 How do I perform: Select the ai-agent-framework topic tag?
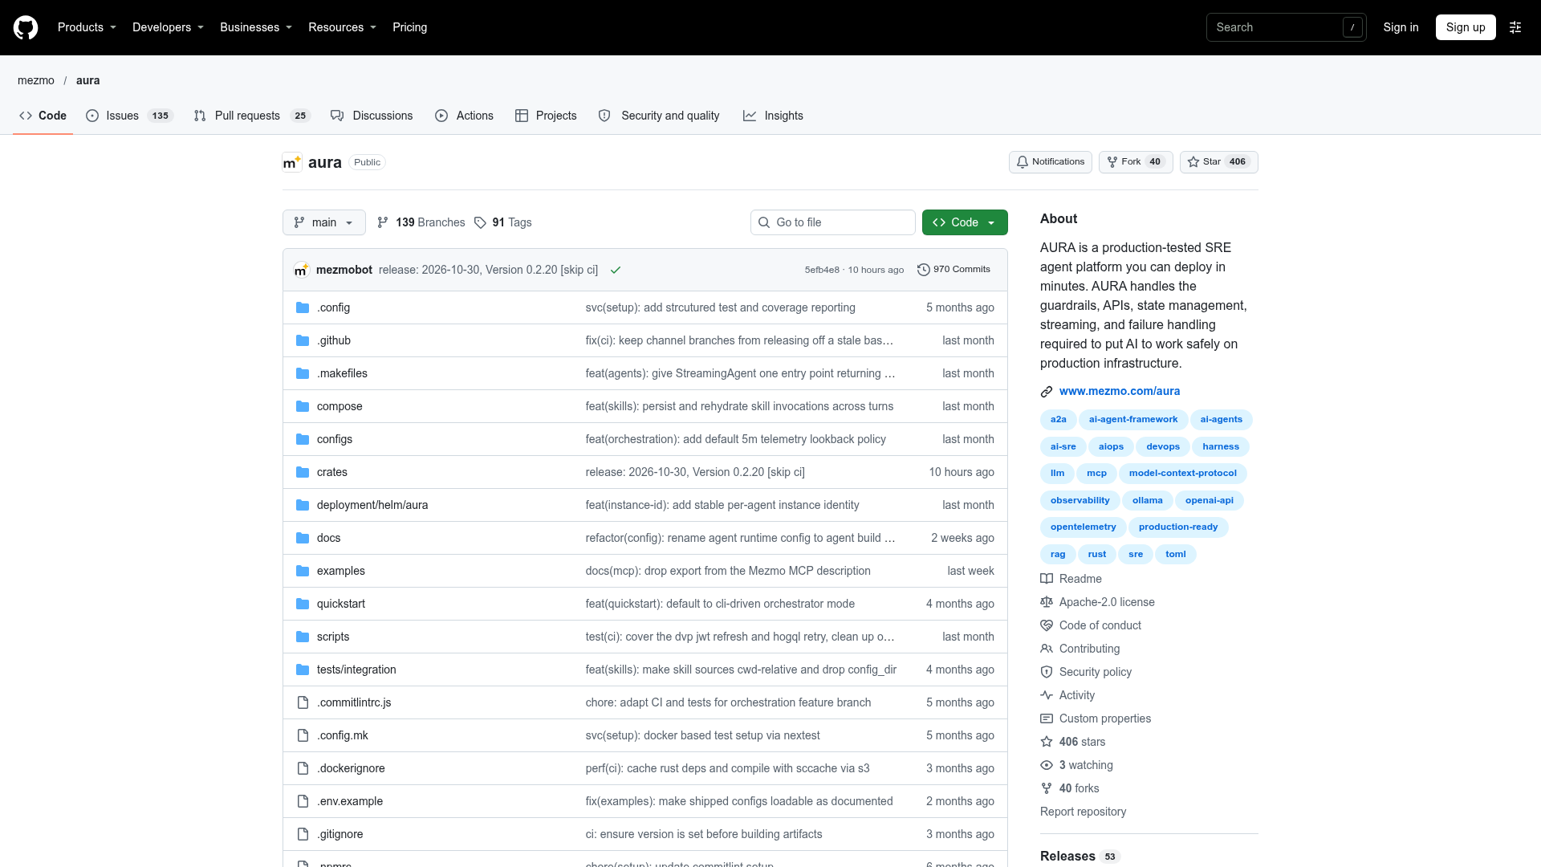[x=1133, y=420]
